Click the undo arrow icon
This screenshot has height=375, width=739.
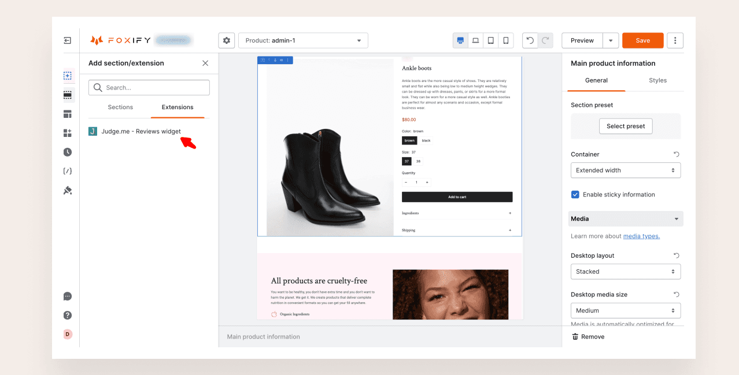click(530, 40)
